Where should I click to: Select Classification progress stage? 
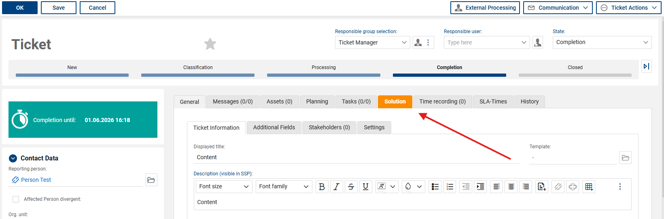coord(198,70)
